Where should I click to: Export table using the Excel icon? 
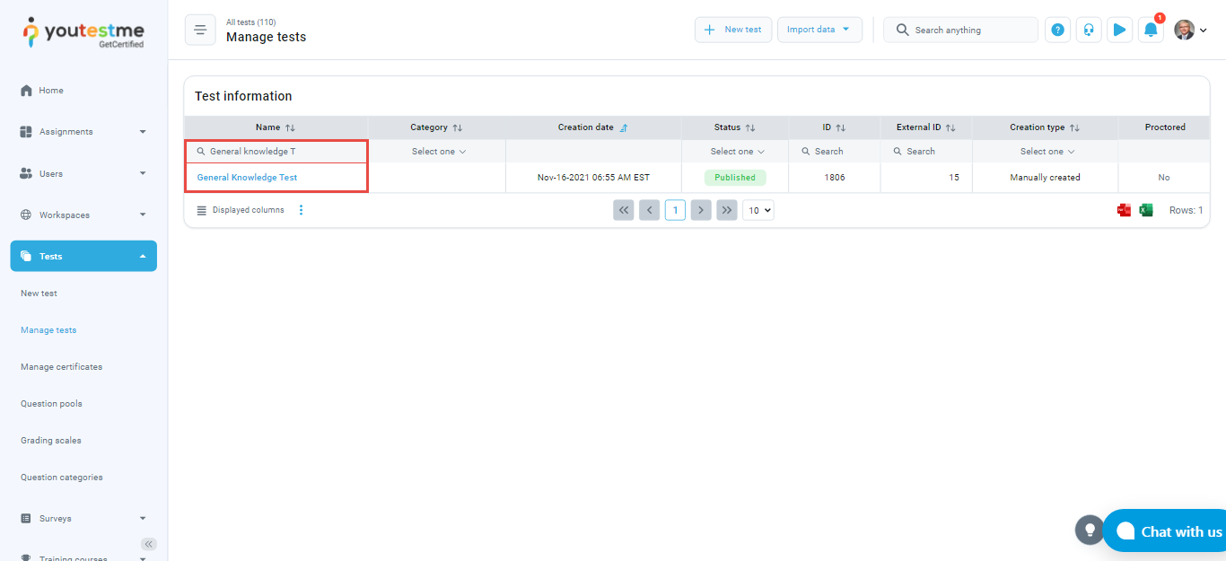1146,210
